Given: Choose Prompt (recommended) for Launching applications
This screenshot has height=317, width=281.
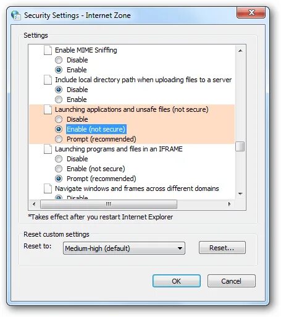Looking at the screenshot, I should coord(59,139).
